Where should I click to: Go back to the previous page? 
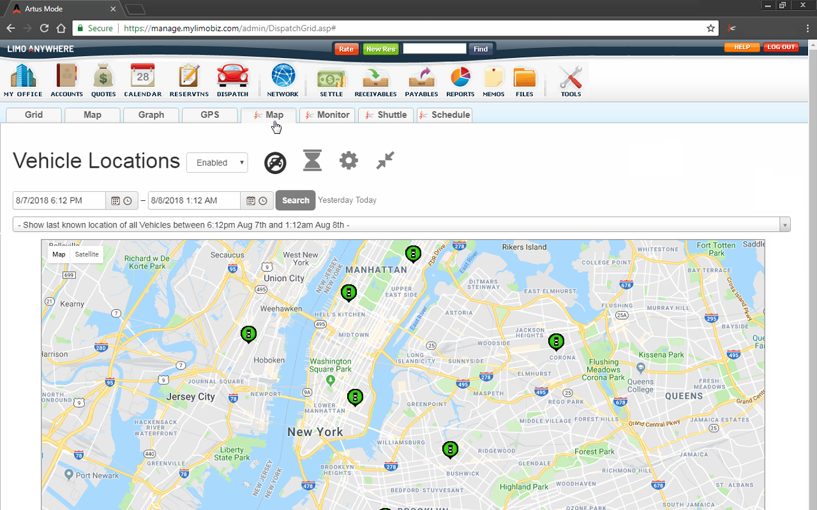(11, 28)
